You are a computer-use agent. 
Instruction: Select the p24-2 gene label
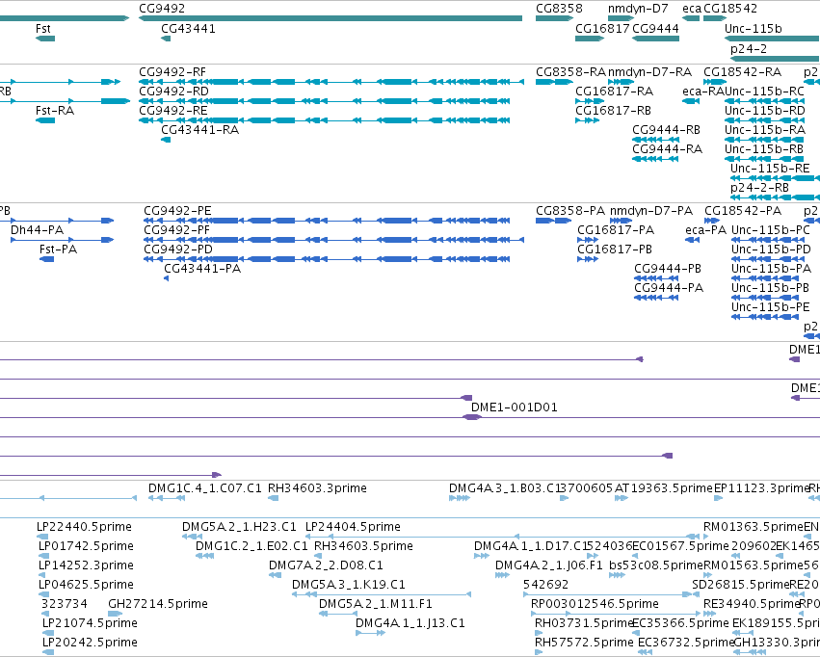click(x=749, y=49)
